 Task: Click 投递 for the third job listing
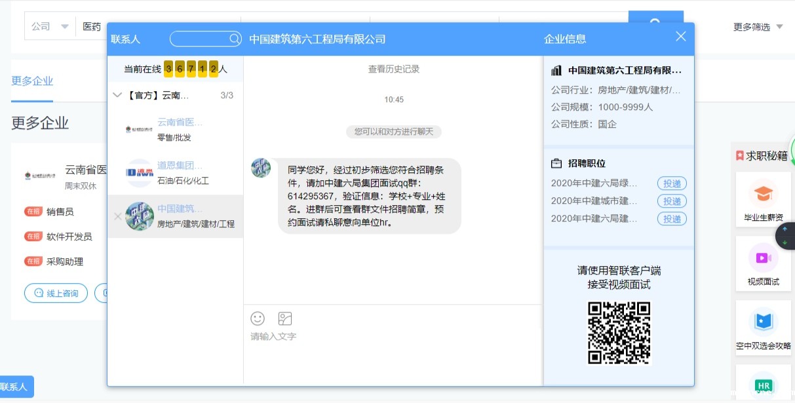[x=672, y=219]
